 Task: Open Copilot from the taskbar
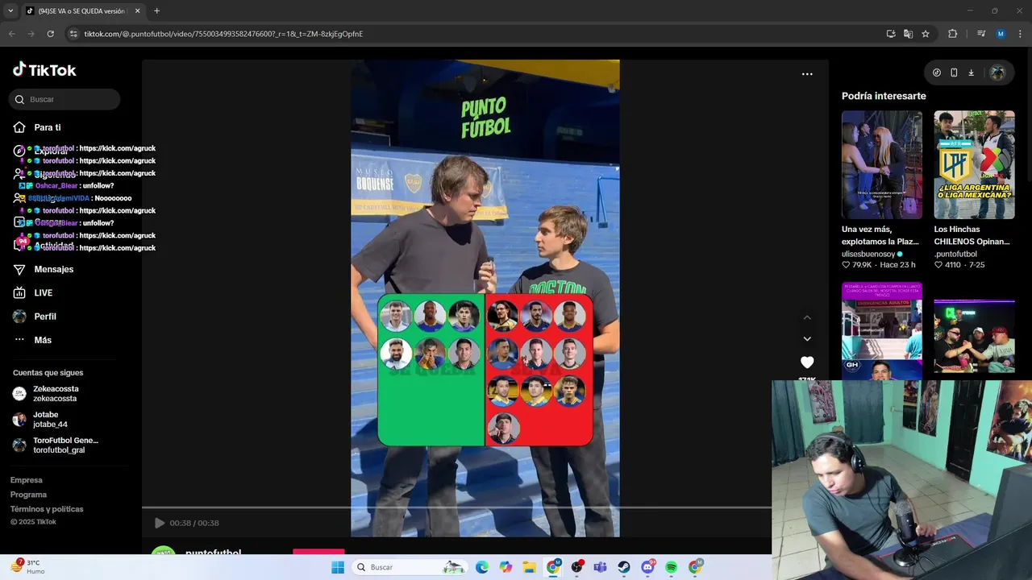coord(506,567)
